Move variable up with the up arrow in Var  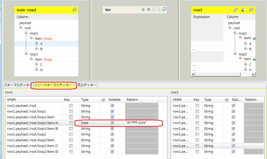154,9
